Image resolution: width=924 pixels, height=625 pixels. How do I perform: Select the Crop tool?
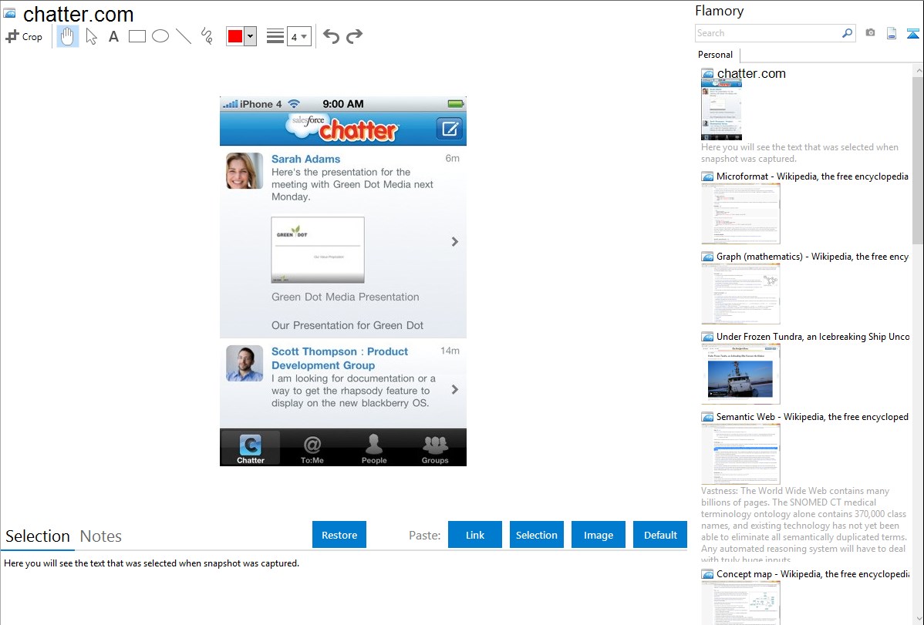[24, 36]
